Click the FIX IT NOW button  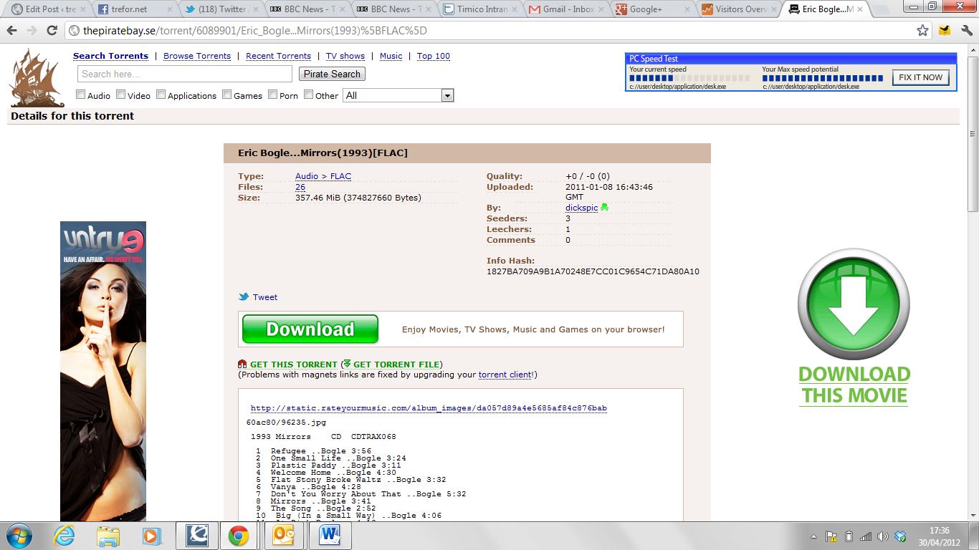click(x=921, y=77)
